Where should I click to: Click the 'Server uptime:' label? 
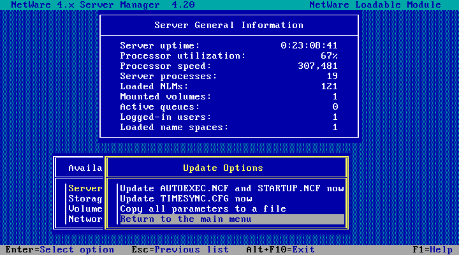click(160, 45)
